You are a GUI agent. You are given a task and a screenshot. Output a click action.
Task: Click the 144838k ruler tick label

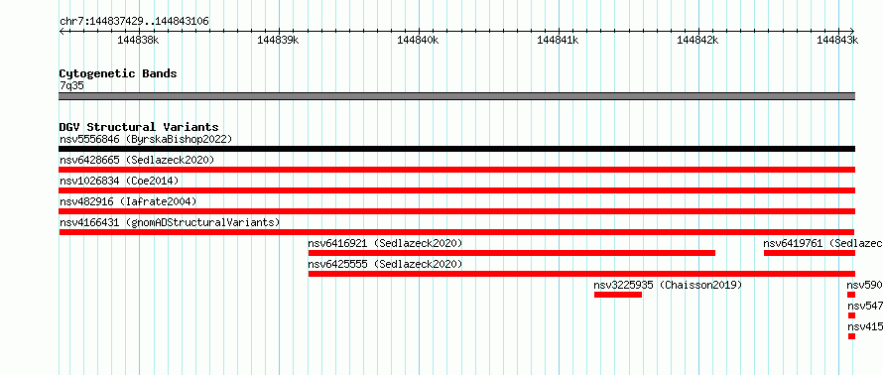139,40
